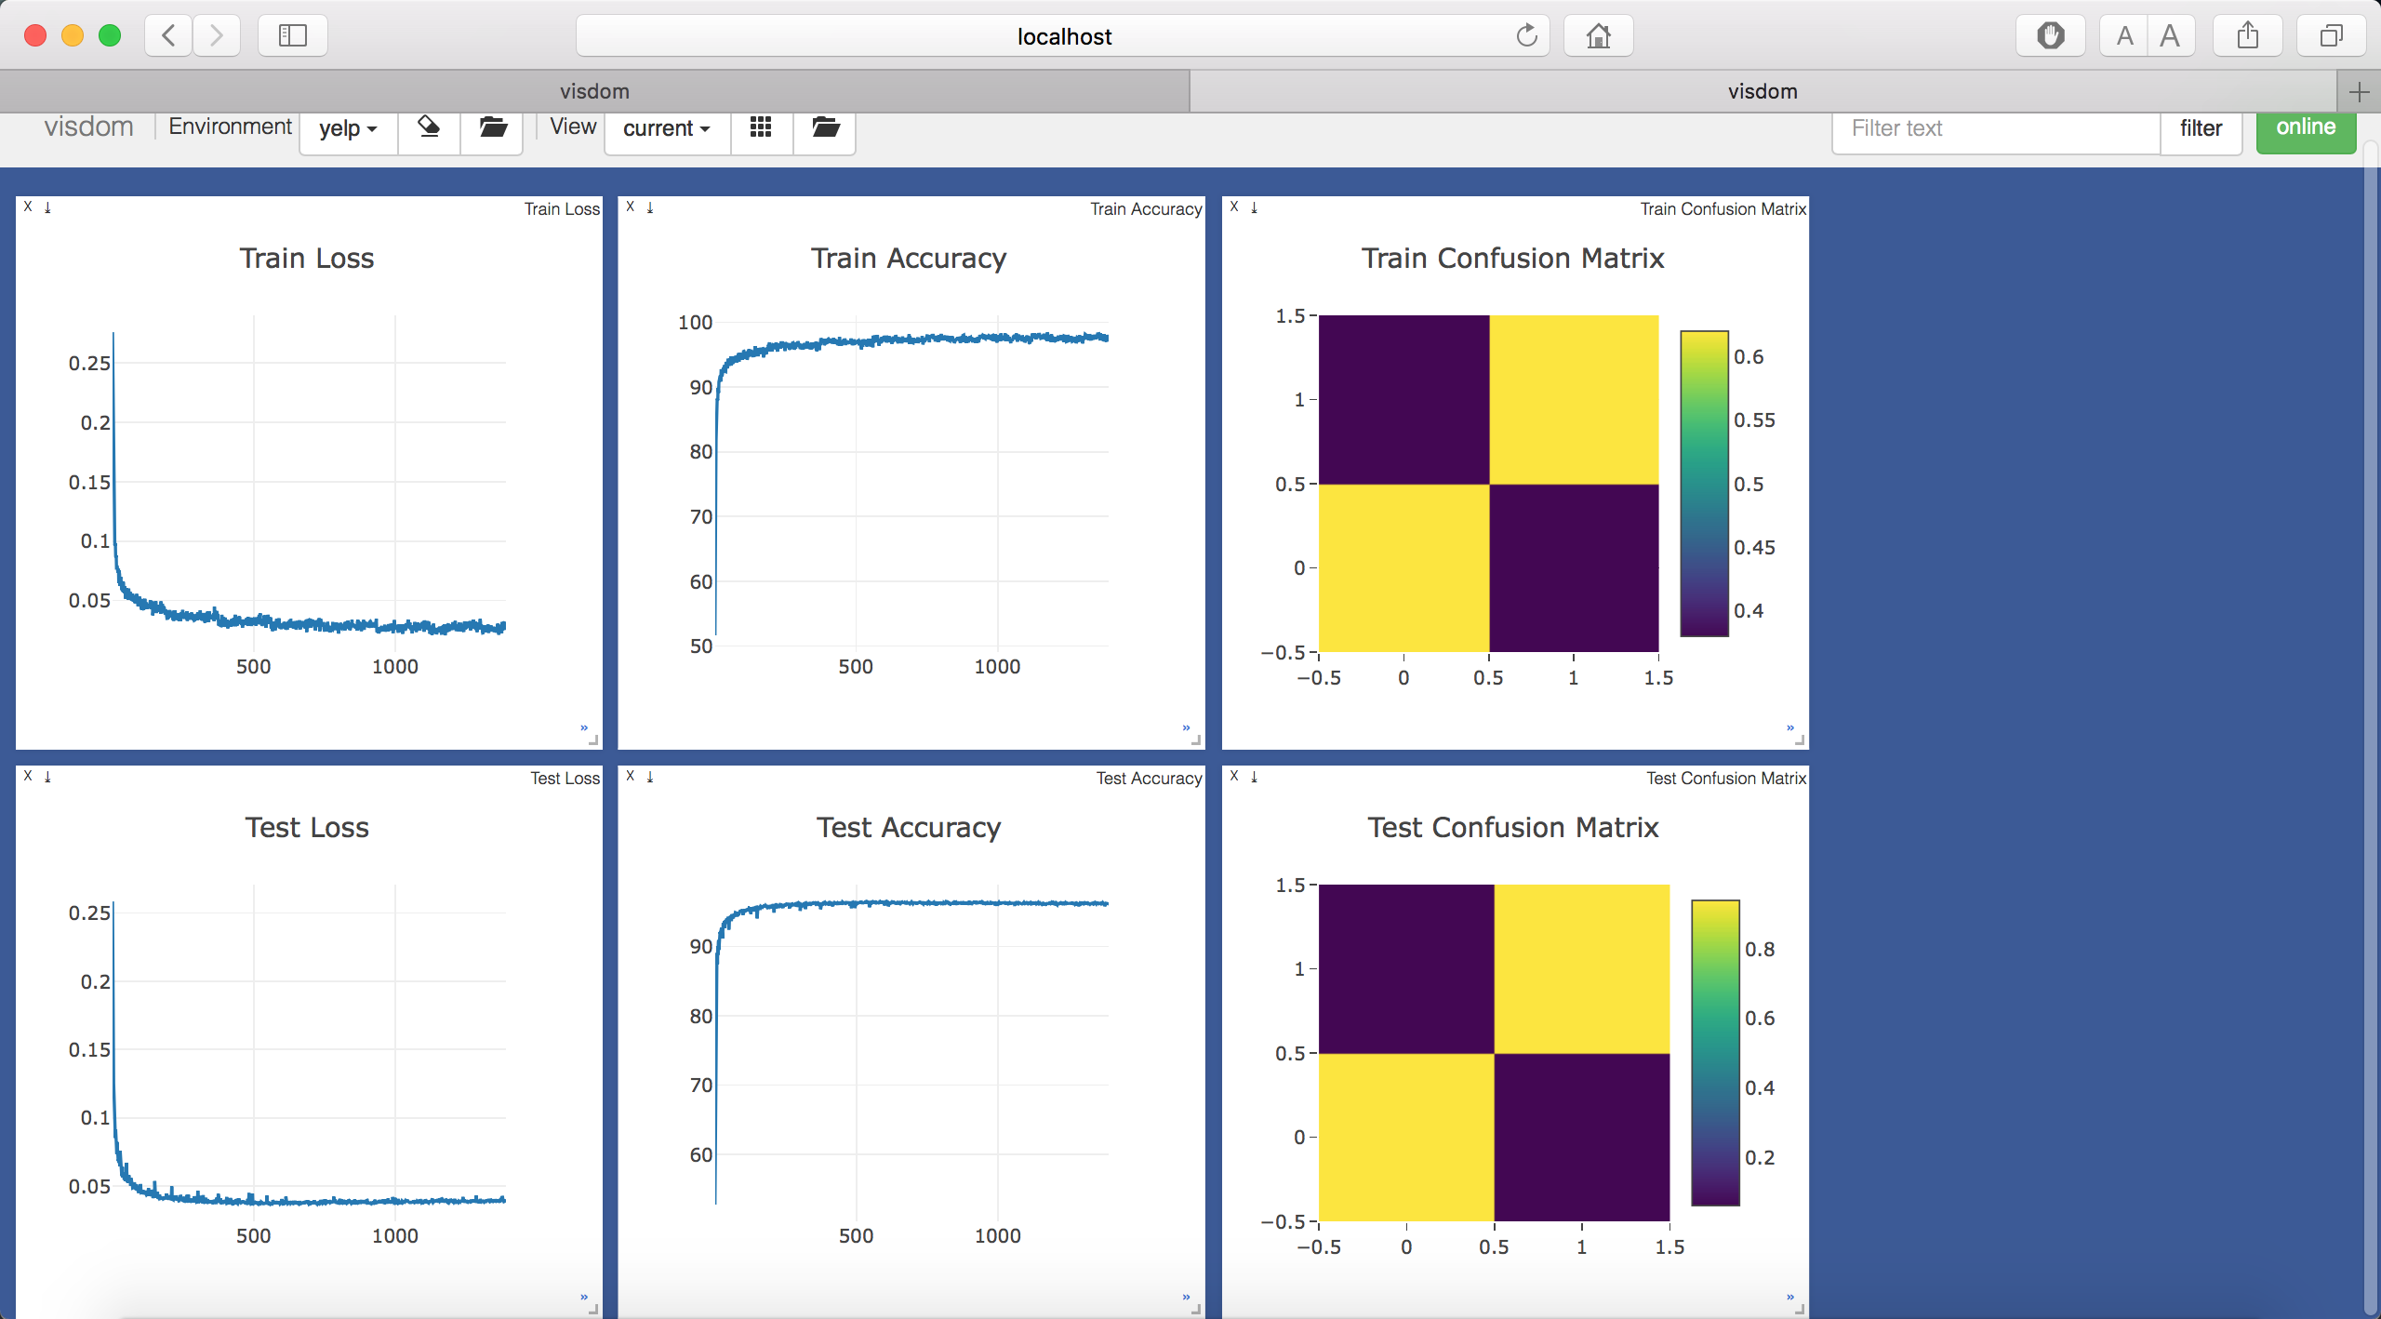
Task: Reload the localhost page
Action: pos(1526,35)
